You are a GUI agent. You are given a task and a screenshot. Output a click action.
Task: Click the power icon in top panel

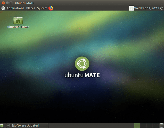pos(161,8)
